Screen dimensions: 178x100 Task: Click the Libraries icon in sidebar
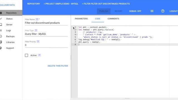(x=1, y=42)
